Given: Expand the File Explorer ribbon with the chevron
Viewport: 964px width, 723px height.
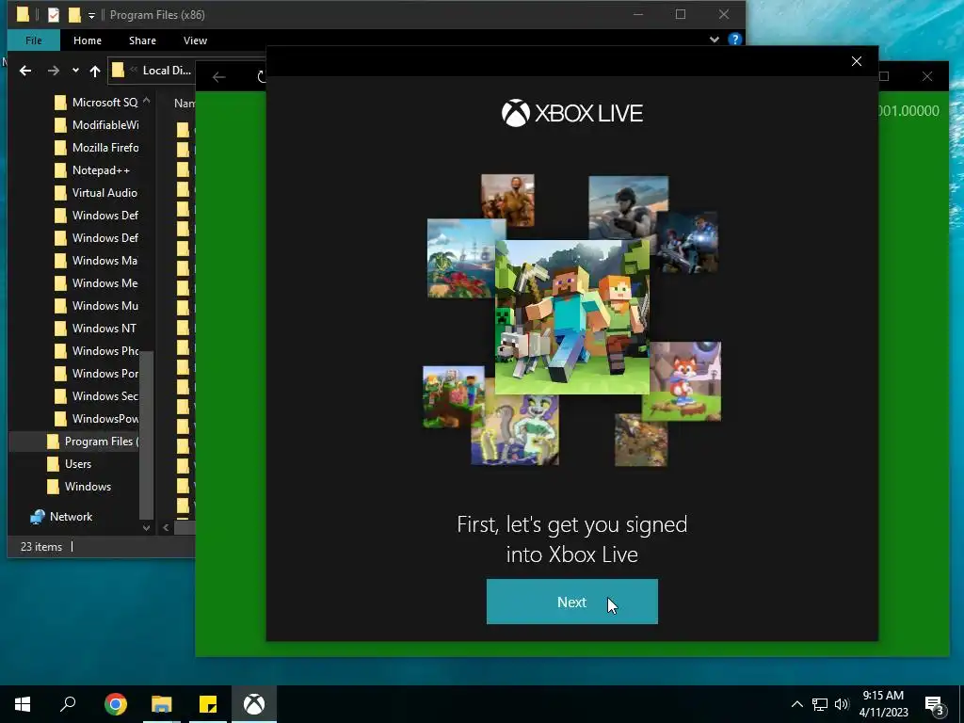Looking at the screenshot, I should (714, 40).
